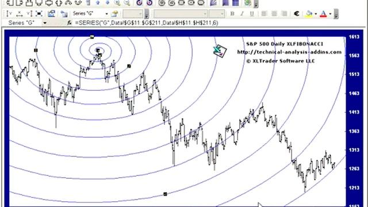The height and width of the screenshot is (207, 368).
Task: Expand the Name Box dropdown arrow
Action: click(x=45, y=23)
